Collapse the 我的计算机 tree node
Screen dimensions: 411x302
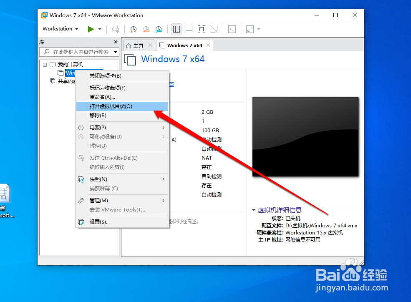(x=45, y=65)
